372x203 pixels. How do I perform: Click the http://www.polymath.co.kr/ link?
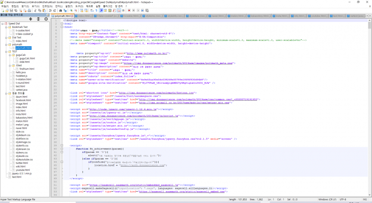click(x=147, y=54)
